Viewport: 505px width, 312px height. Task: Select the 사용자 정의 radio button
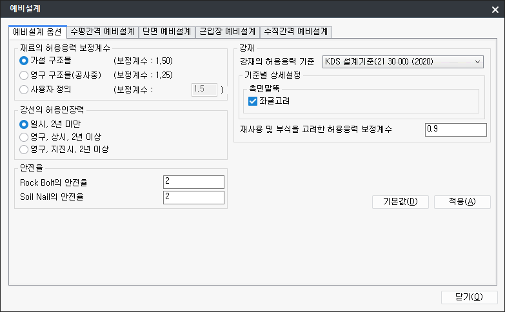(25, 90)
